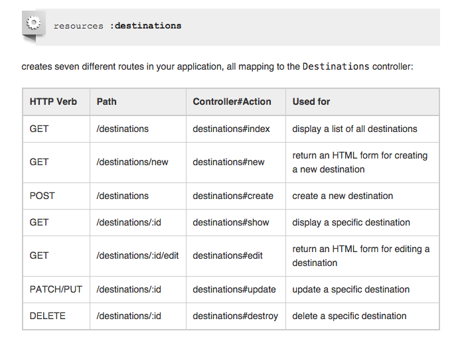Click the 'destinations#destroy' cell

(236, 316)
